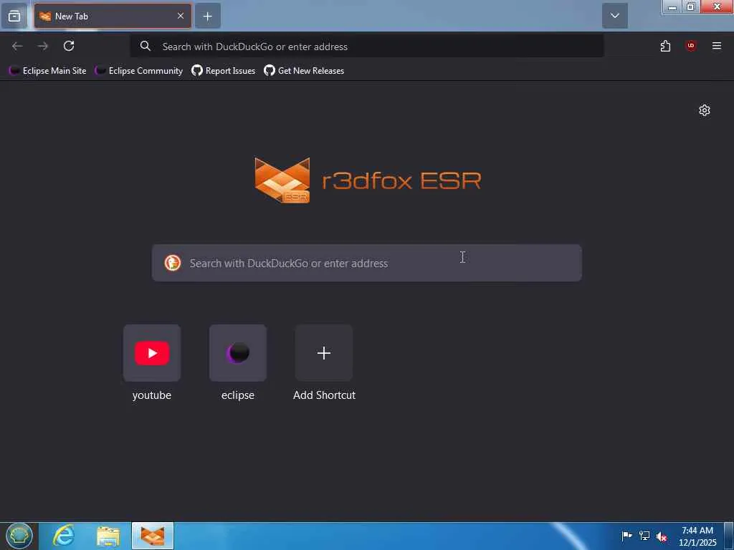
Task: Open the hamburger application menu
Action: (x=716, y=46)
